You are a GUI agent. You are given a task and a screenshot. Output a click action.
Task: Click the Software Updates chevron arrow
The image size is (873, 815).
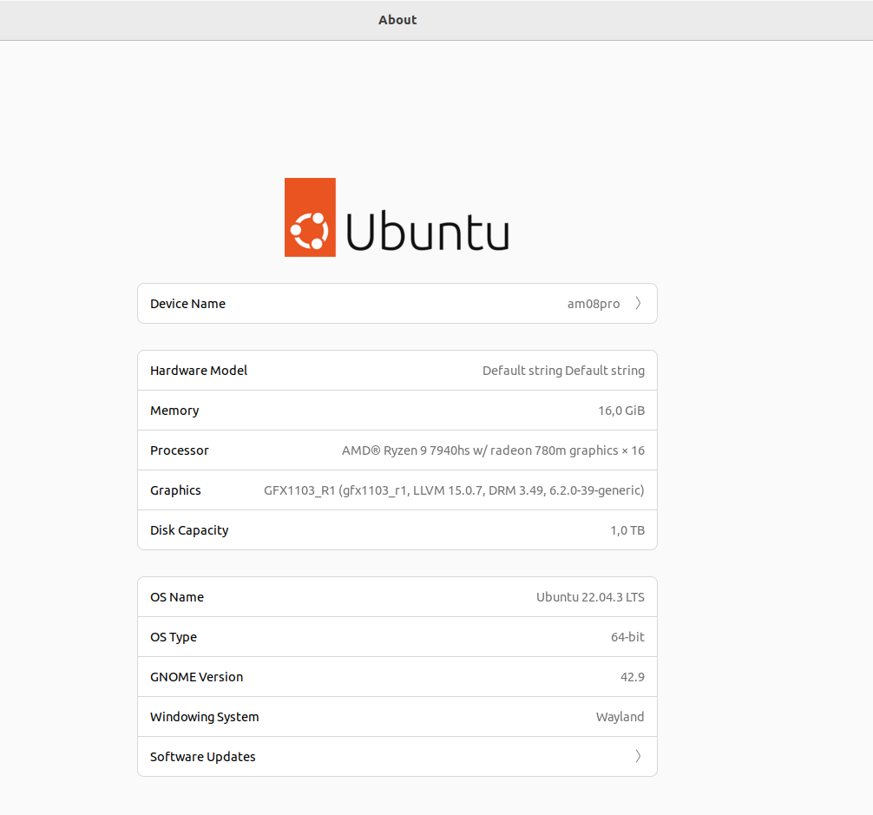click(x=638, y=756)
